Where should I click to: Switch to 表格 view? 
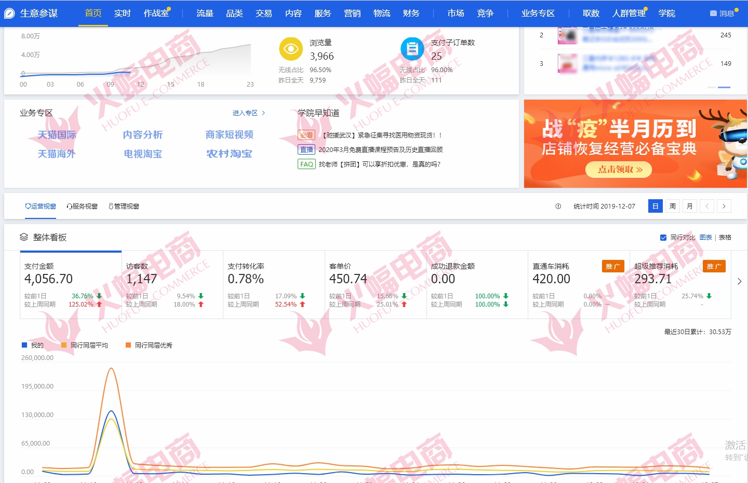click(725, 237)
